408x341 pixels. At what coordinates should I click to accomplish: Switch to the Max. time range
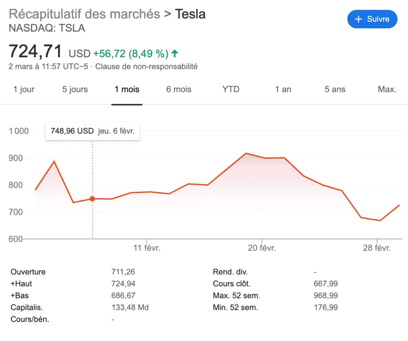(x=387, y=90)
